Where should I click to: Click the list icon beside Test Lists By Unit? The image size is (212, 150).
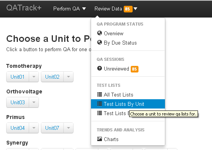100,104
